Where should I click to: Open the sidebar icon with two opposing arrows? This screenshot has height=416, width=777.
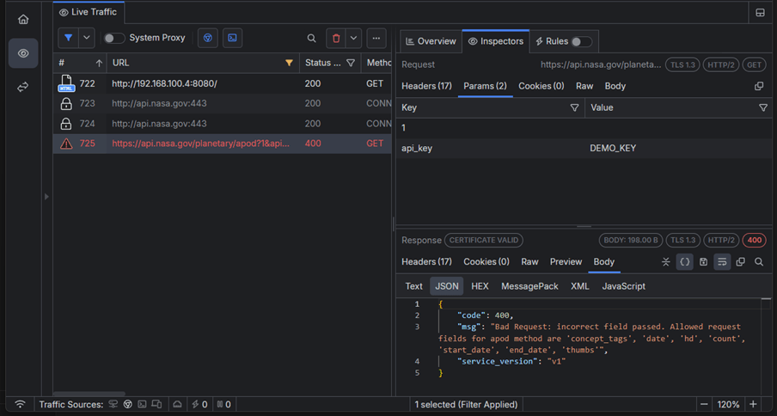(x=23, y=87)
